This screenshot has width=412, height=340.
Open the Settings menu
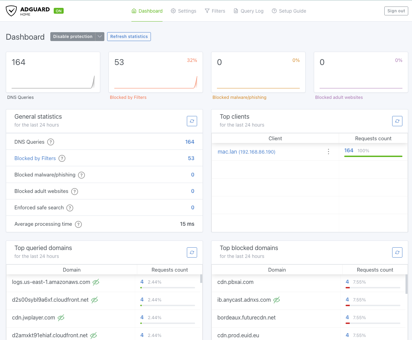tap(183, 11)
